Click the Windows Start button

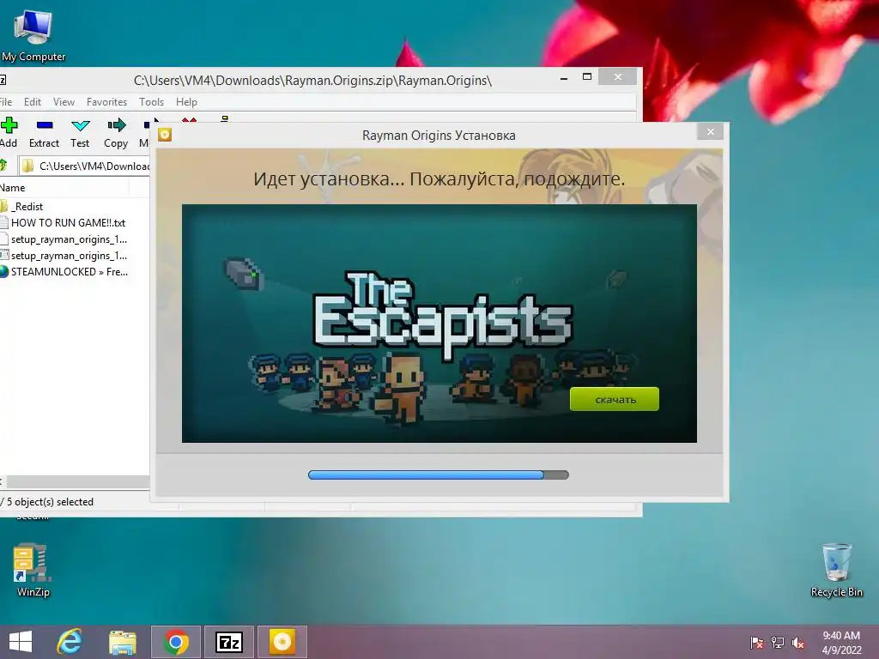coord(21,642)
